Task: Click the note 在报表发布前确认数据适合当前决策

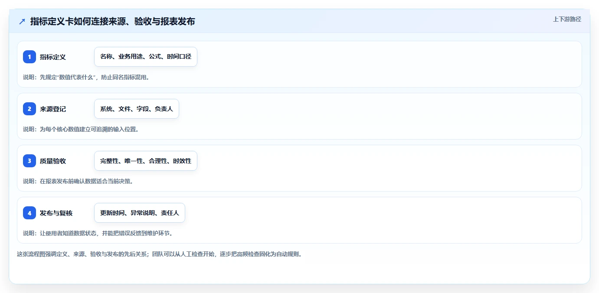Action: 78,181
